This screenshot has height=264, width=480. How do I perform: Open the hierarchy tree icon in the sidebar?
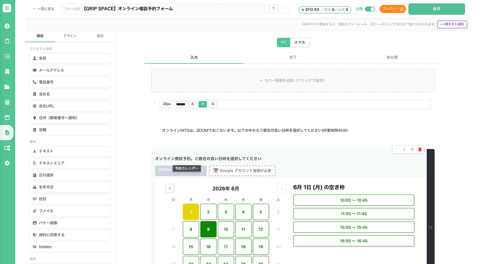[7, 148]
